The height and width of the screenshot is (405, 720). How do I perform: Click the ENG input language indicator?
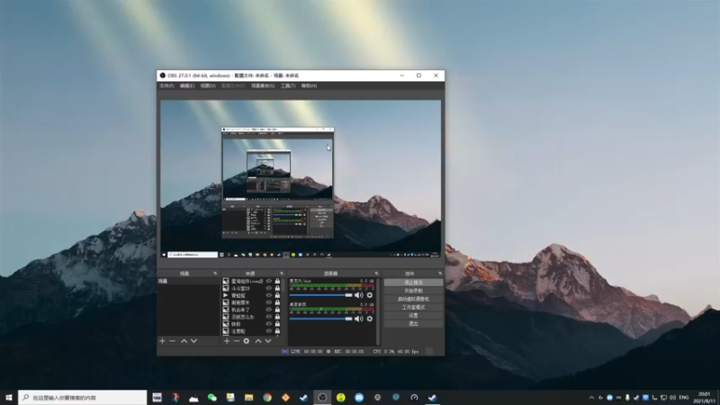tap(684, 398)
